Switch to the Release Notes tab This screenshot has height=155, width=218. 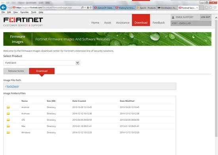click(16, 71)
